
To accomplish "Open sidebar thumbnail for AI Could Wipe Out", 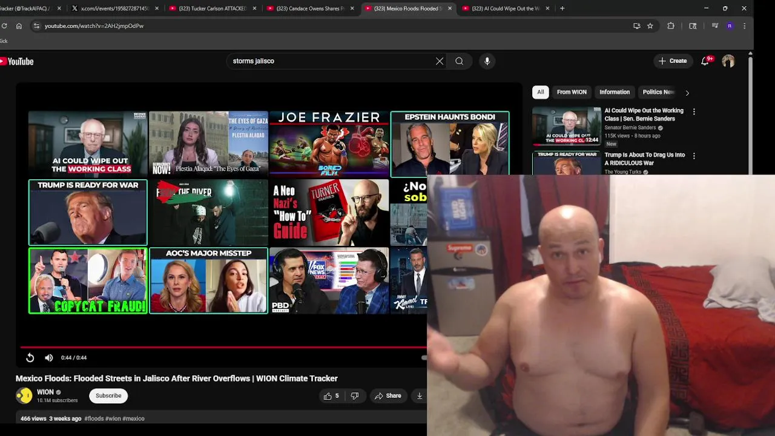I will [567, 126].
